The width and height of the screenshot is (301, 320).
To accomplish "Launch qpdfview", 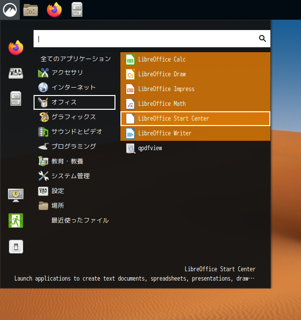I will tap(195, 148).
